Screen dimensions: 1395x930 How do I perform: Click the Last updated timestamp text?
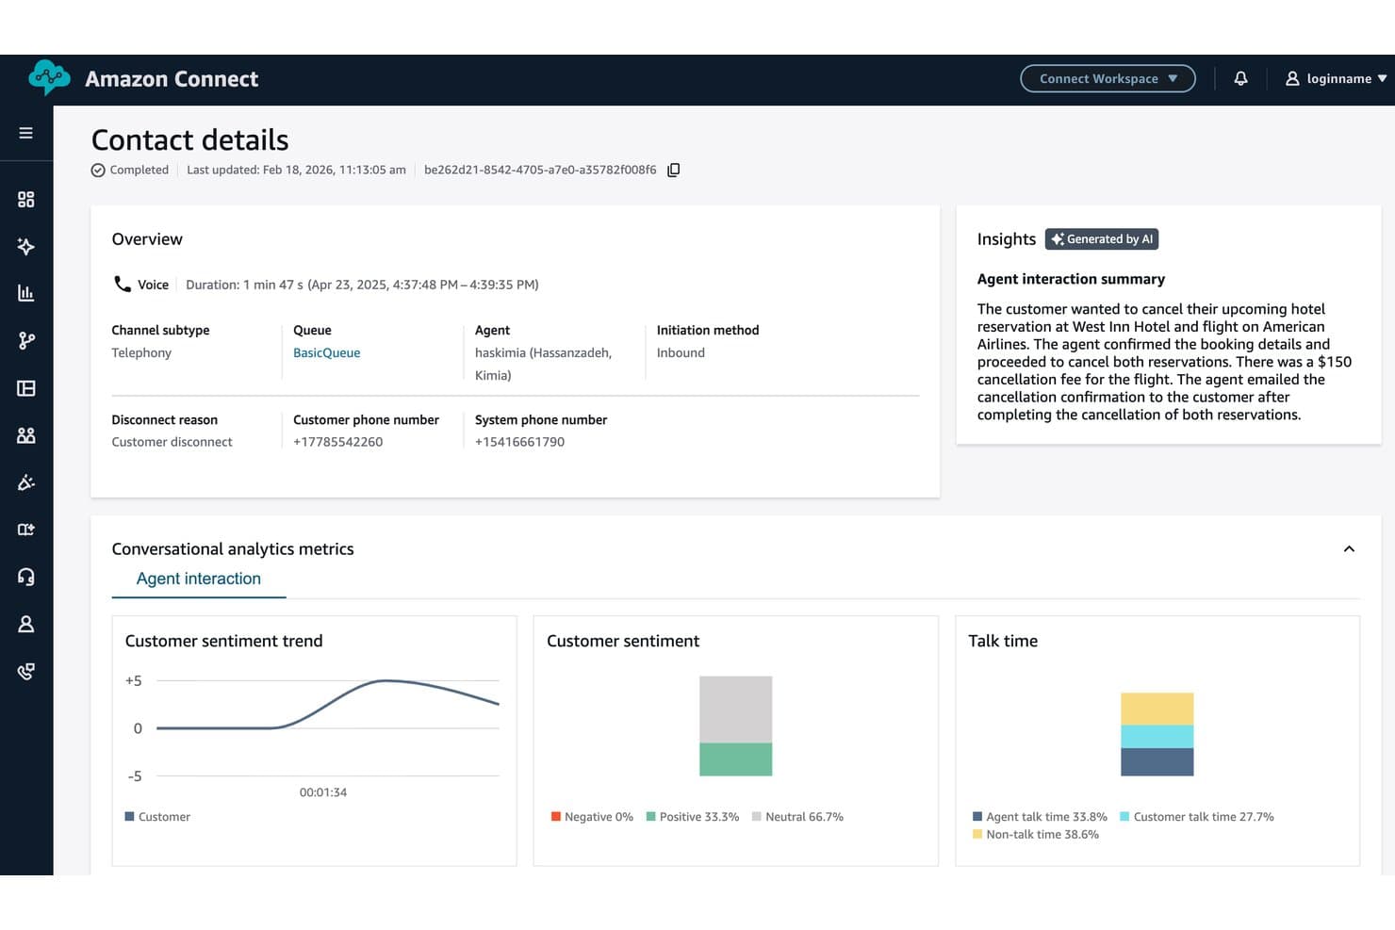tap(296, 170)
